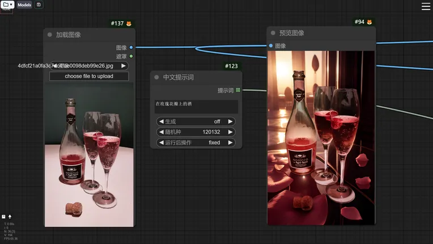
Task: Change 运行后操作 with left arrow
Action: pos(161,142)
